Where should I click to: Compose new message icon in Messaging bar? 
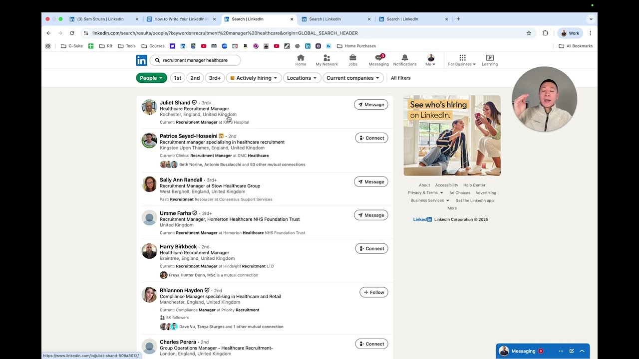pyautogui.click(x=572, y=351)
